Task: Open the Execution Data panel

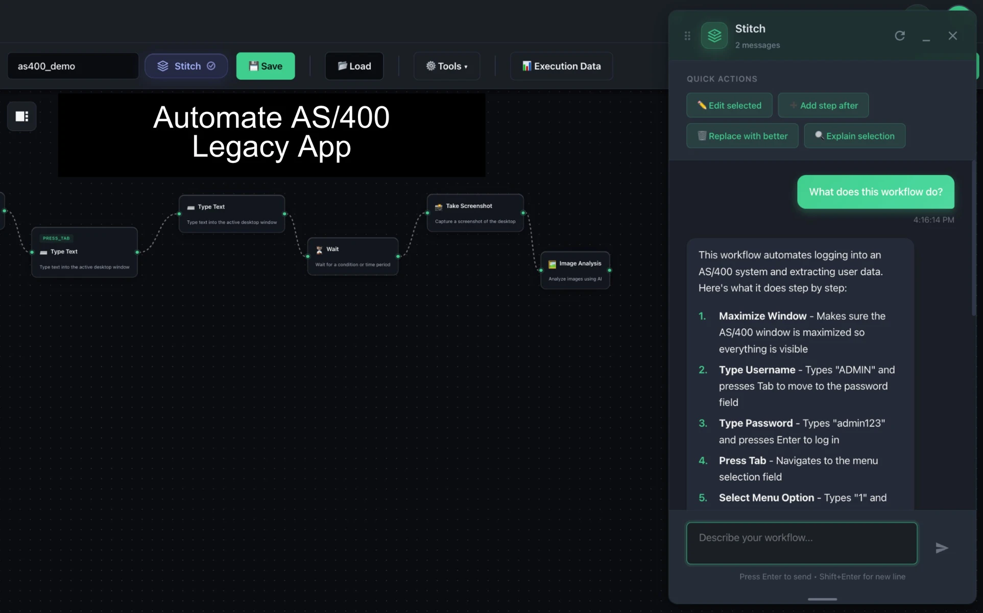Action: click(x=561, y=66)
